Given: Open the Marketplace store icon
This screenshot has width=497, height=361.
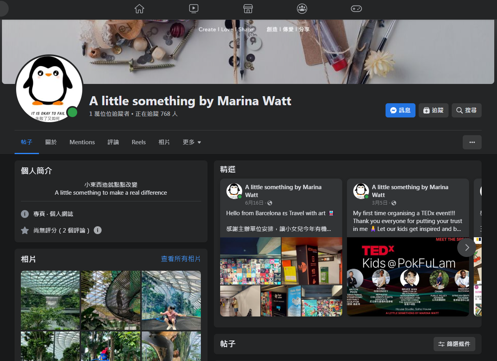Looking at the screenshot, I should (x=248, y=9).
